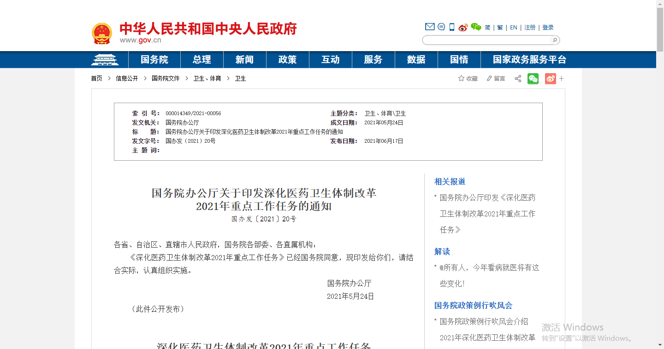The height and width of the screenshot is (349, 664).
Task: Share the article via green WeChat button
Action: click(x=533, y=79)
